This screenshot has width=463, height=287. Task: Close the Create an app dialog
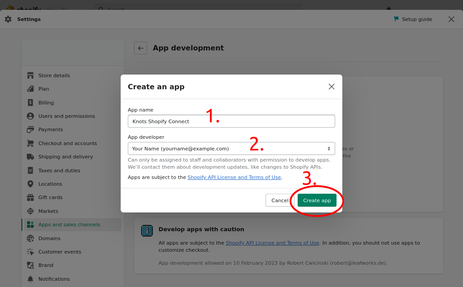tap(332, 87)
